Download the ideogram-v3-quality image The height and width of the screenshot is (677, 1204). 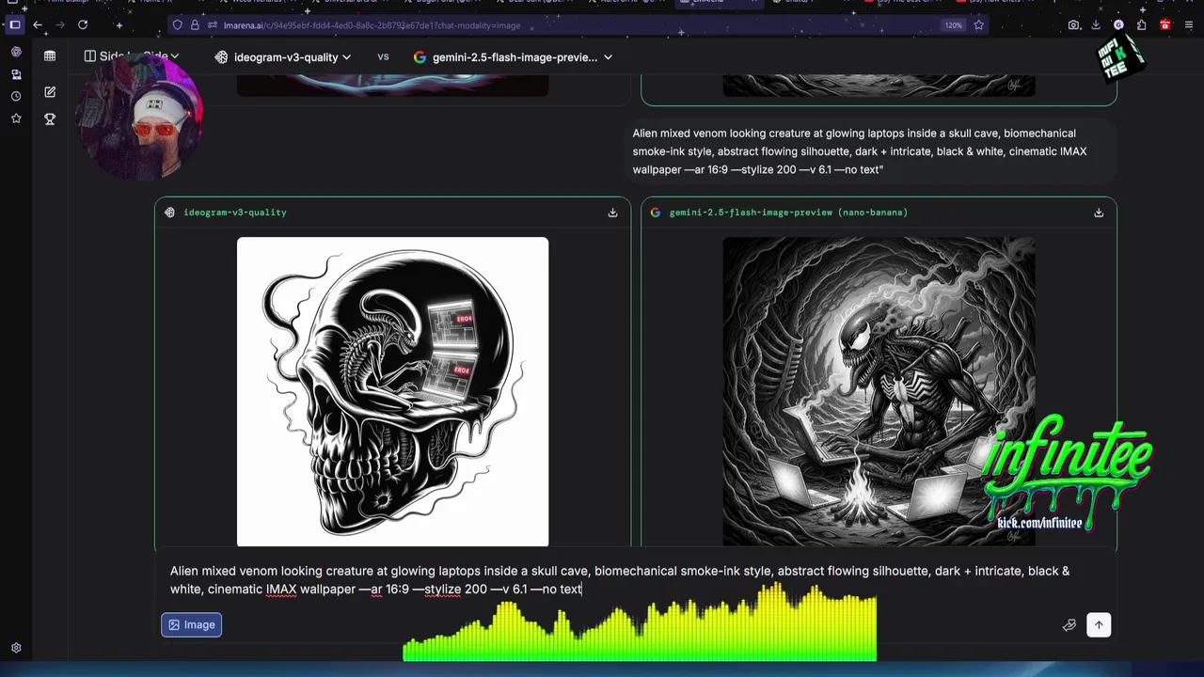(x=612, y=213)
